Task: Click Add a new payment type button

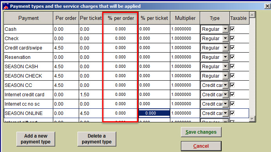Action: click(x=36, y=139)
